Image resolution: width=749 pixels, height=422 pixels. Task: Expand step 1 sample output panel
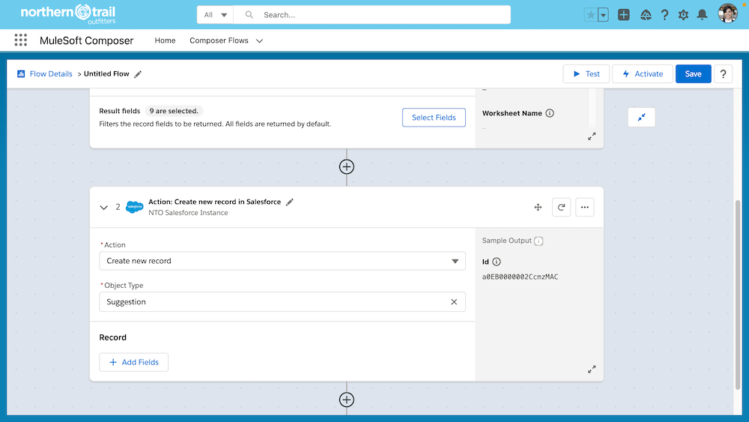[592, 136]
